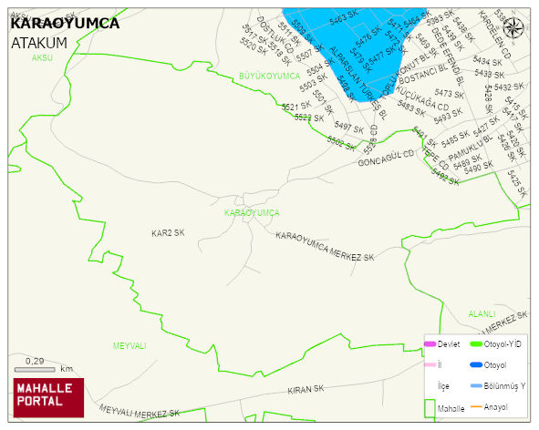Click the 5432 SK street label
Image resolution: width=539 pixels, height=430 pixels.
(509, 87)
